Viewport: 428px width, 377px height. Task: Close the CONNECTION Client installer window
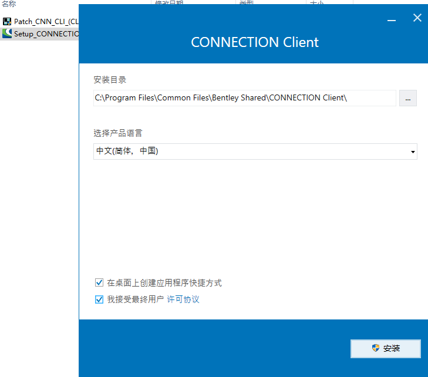[417, 18]
